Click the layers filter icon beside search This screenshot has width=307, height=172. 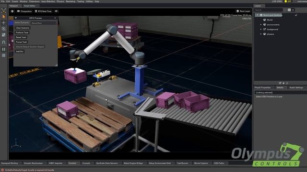coord(289,10)
